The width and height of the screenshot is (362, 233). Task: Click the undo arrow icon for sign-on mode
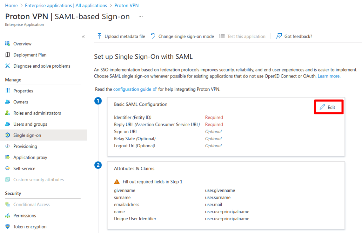tap(153, 36)
